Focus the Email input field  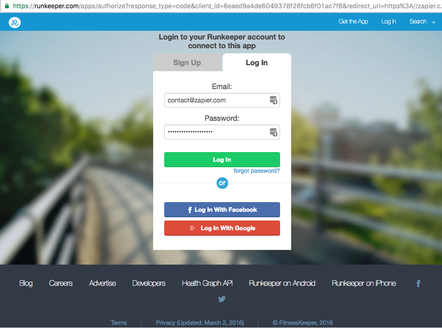222,100
